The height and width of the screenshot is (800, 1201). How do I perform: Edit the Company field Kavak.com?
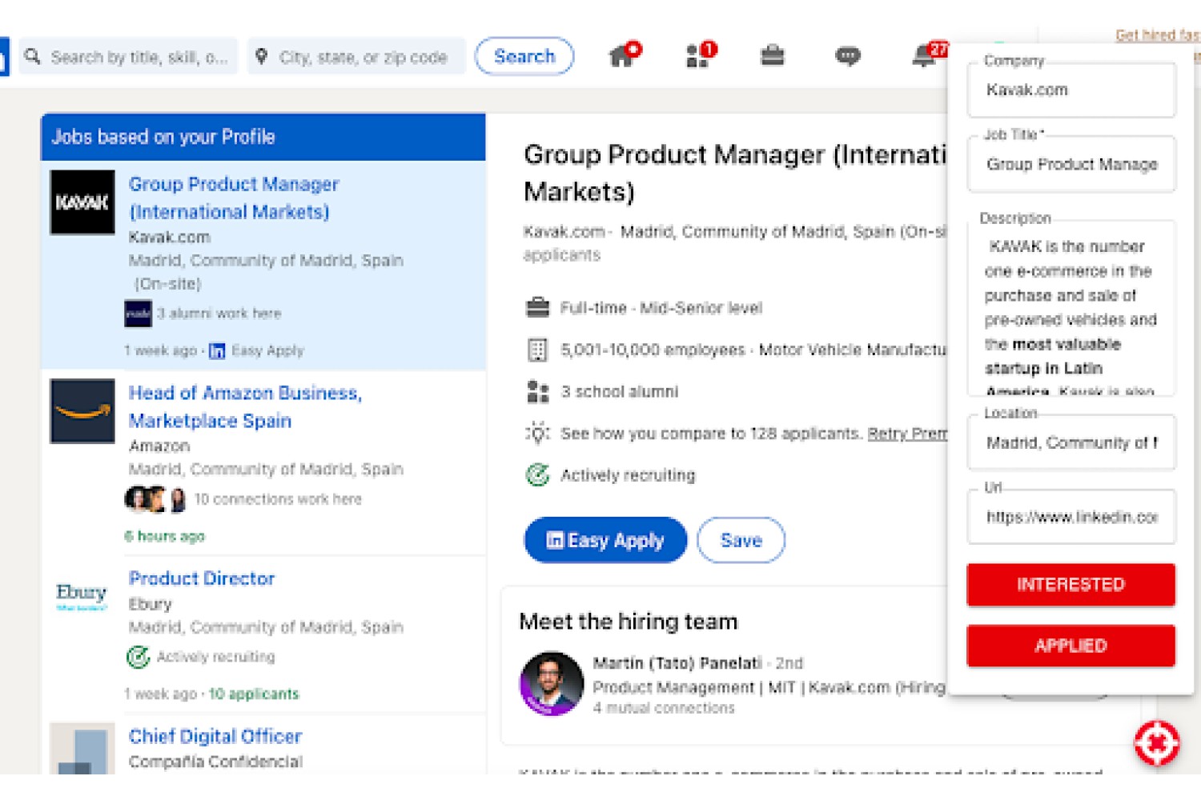pos(1071,90)
